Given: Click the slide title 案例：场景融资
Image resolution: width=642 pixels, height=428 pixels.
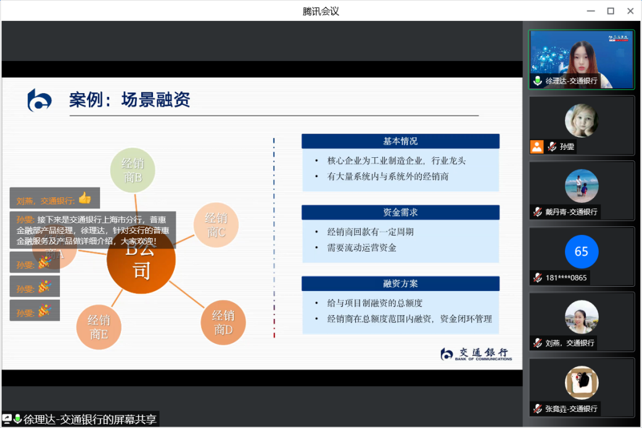Looking at the screenshot, I should pyautogui.click(x=130, y=99).
